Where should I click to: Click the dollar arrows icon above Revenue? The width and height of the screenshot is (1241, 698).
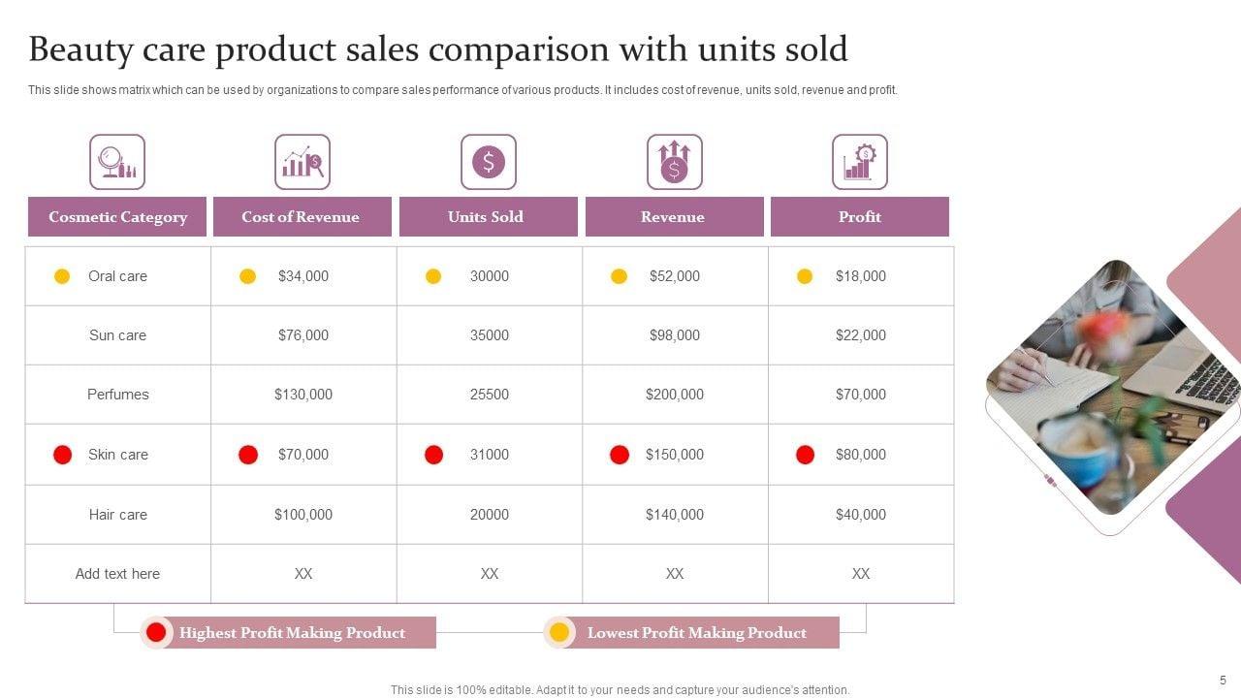(675, 162)
